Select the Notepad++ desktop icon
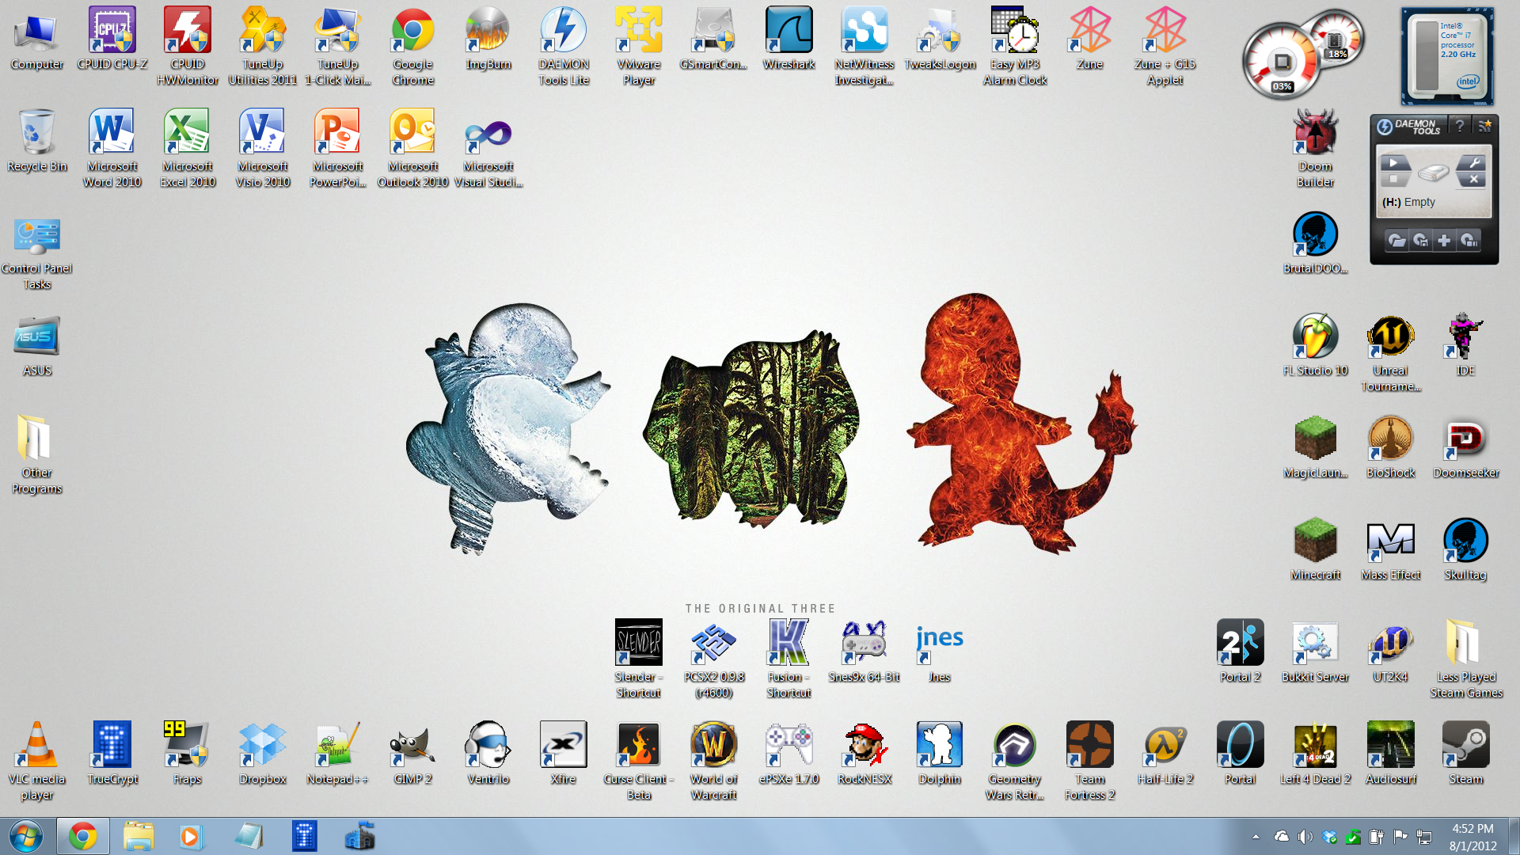Image resolution: width=1520 pixels, height=855 pixels. coord(337,746)
